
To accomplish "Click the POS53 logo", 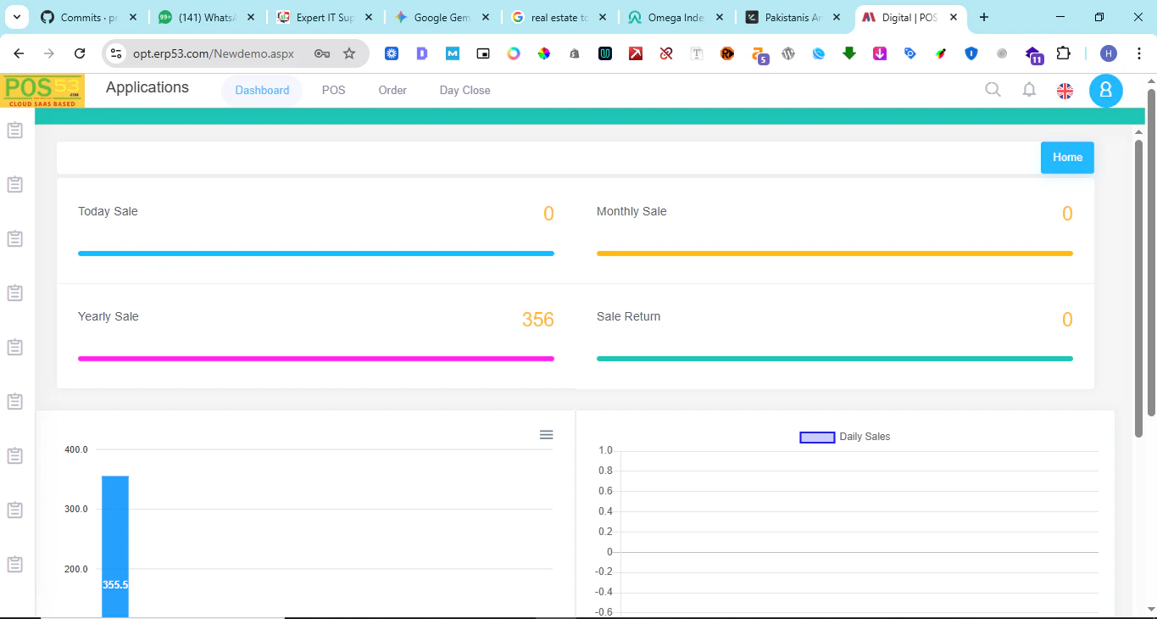I will pyautogui.click(x=42, y=91).
